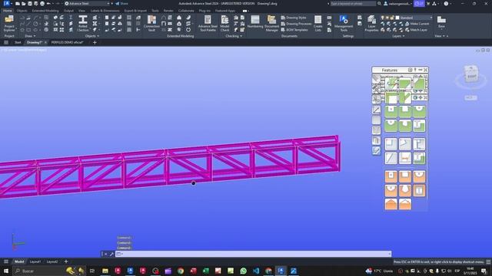Click the New file icon in quick access

[x=18, y=3]
